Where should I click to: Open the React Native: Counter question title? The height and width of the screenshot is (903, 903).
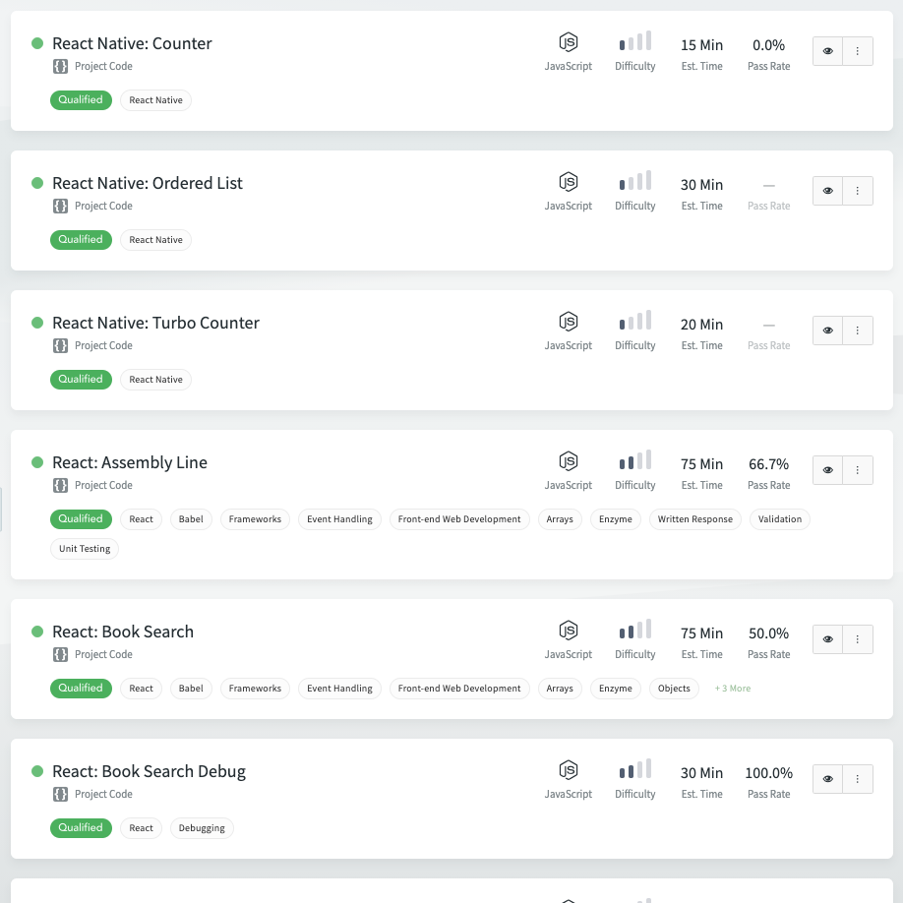[132, 43]
